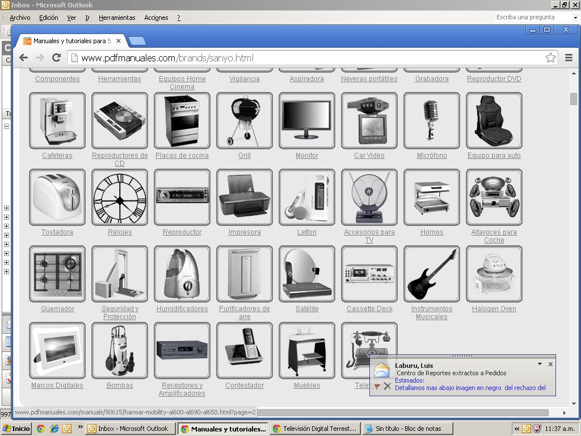The height and width of the screenshot is (436, 581).
Task: Open the options arrow on the mail notification
Action: click(540, 364)
